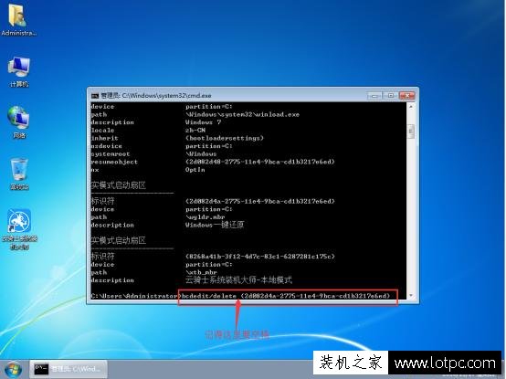Screen dimensions: 506x379
Task: Click the 'zh-CN' locale value
Action: tap(195, 131)
